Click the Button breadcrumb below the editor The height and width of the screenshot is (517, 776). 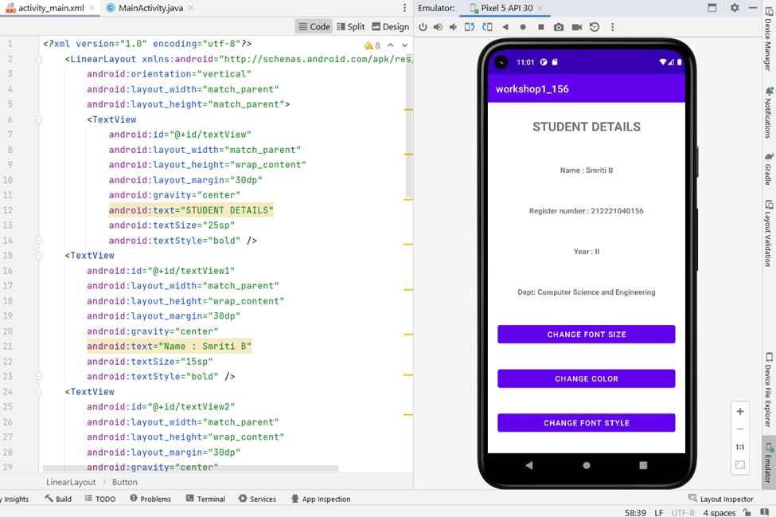point(125,482)
